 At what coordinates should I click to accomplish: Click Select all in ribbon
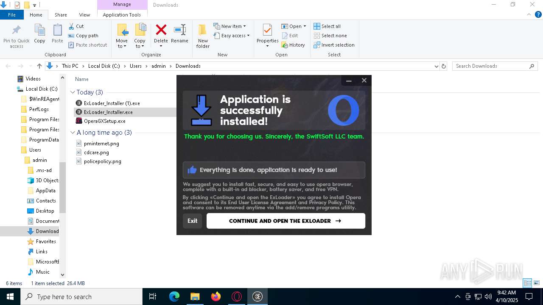click(327, 26)
